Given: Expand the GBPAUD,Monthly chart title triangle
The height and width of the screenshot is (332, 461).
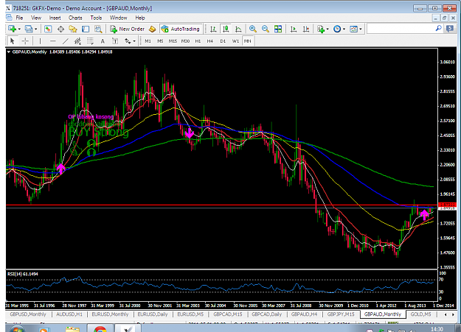Looking at the screenshot, I should pyautogui.click(x=9, y=52).
